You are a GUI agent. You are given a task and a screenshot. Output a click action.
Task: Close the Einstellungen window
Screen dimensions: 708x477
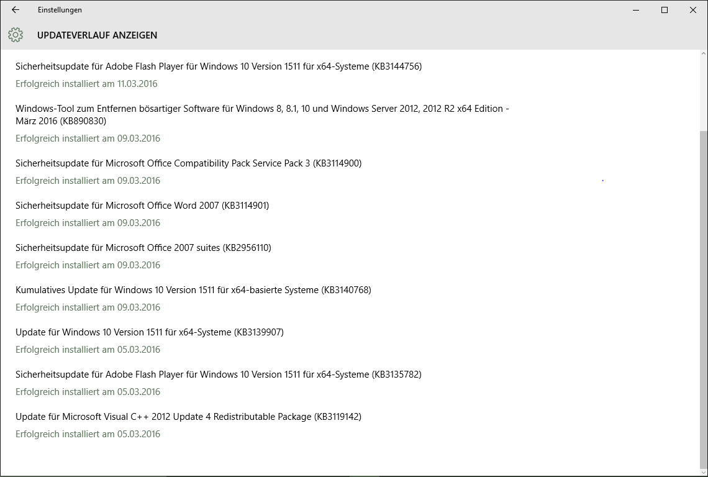click(693, 10)
